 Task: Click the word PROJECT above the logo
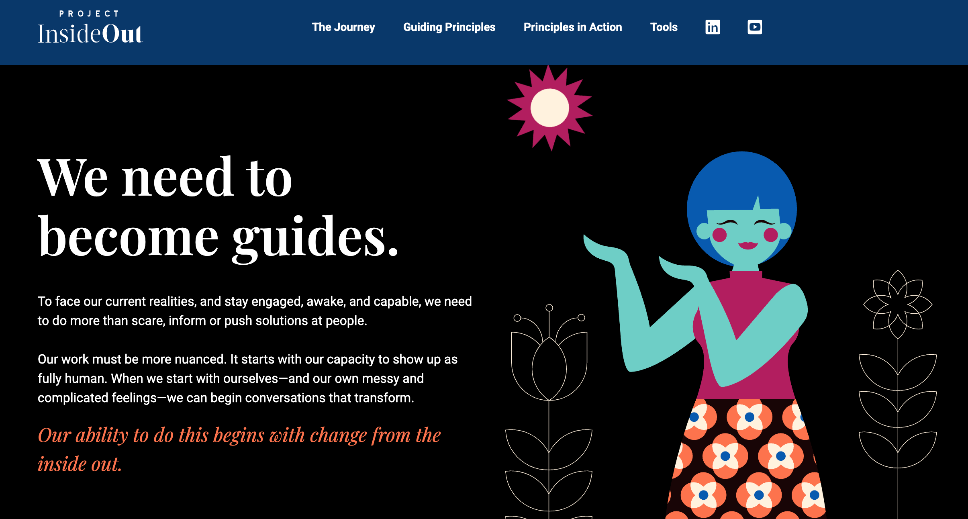click(89, 14)
